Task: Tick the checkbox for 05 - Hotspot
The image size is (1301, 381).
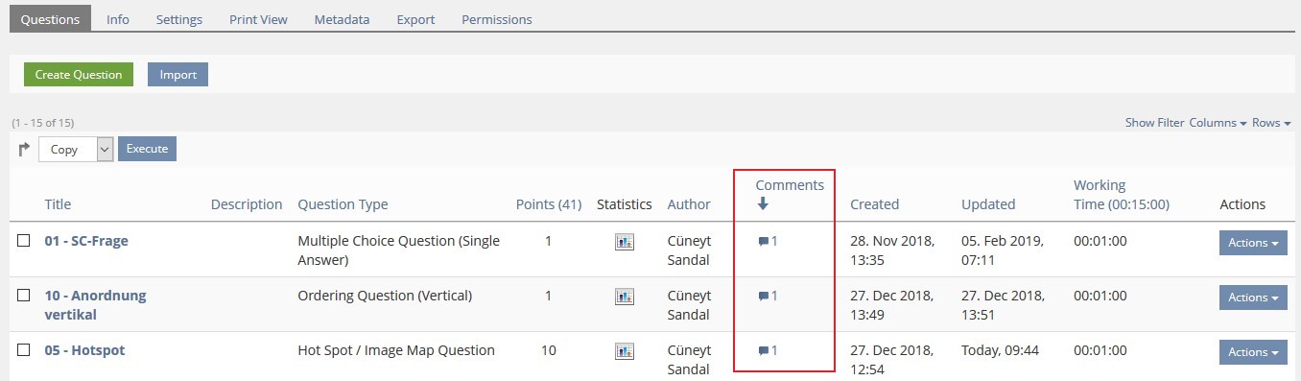Action: coord(24,349)
